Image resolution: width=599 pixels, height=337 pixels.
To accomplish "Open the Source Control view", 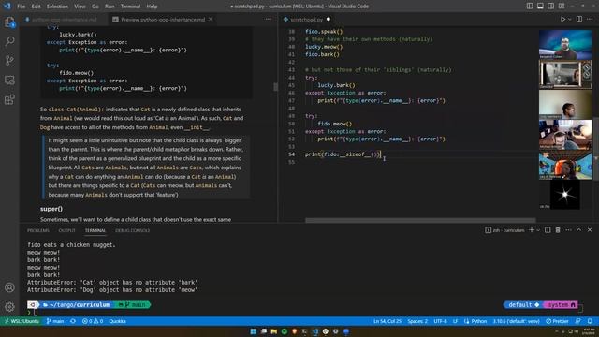I will pyautogui.click(x=10, y=60).
